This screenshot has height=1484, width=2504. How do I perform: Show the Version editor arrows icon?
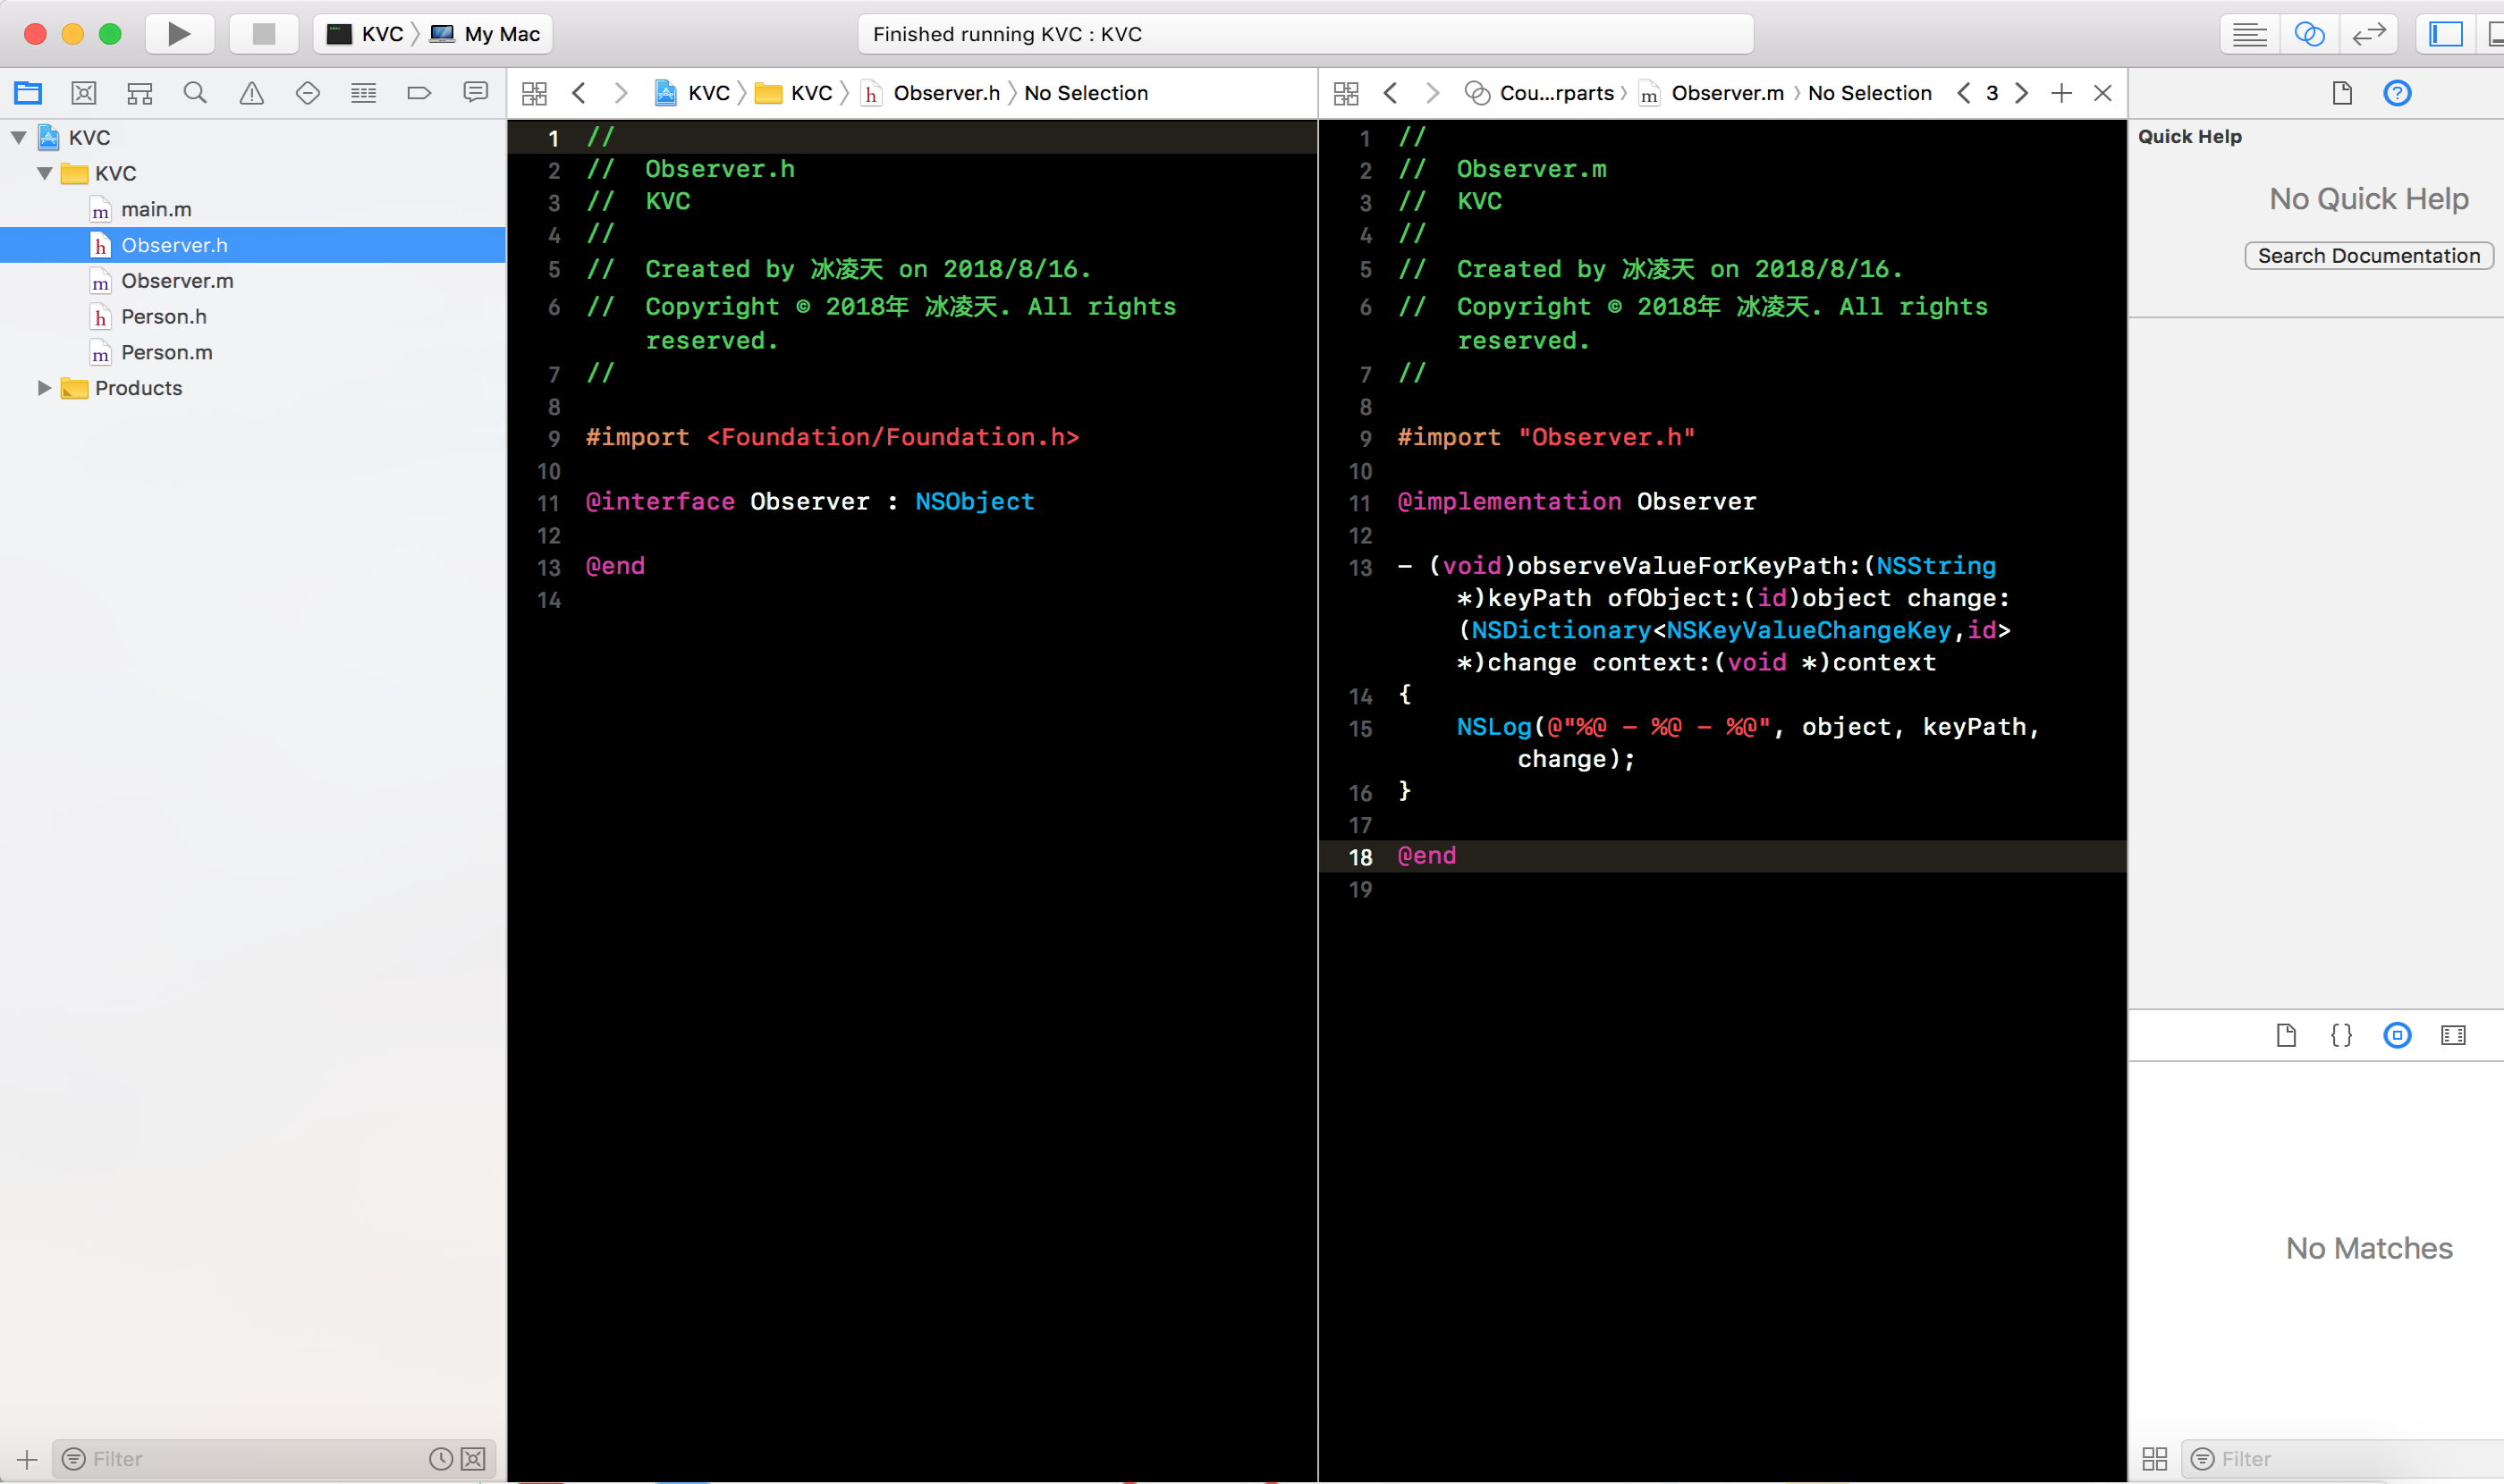pyautogui.click(x=2368, y=34)
